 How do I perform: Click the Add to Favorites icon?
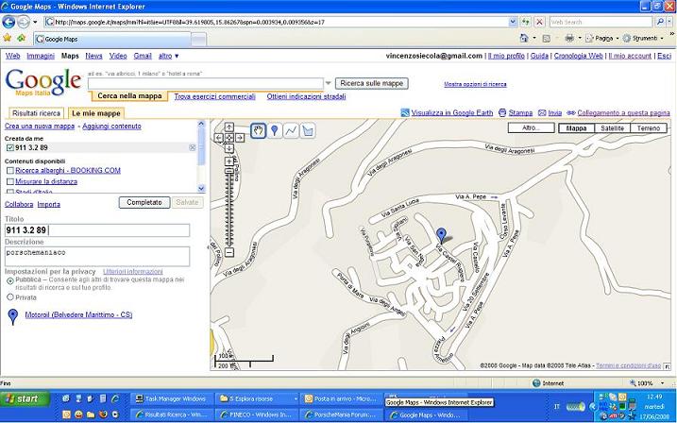(21, 39)
